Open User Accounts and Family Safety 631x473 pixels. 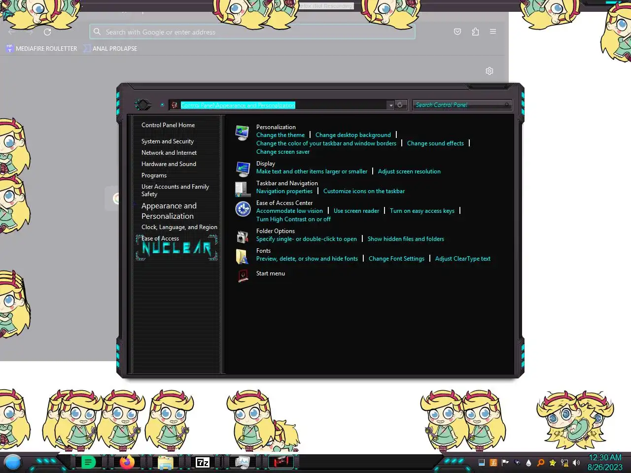point(175,190)
